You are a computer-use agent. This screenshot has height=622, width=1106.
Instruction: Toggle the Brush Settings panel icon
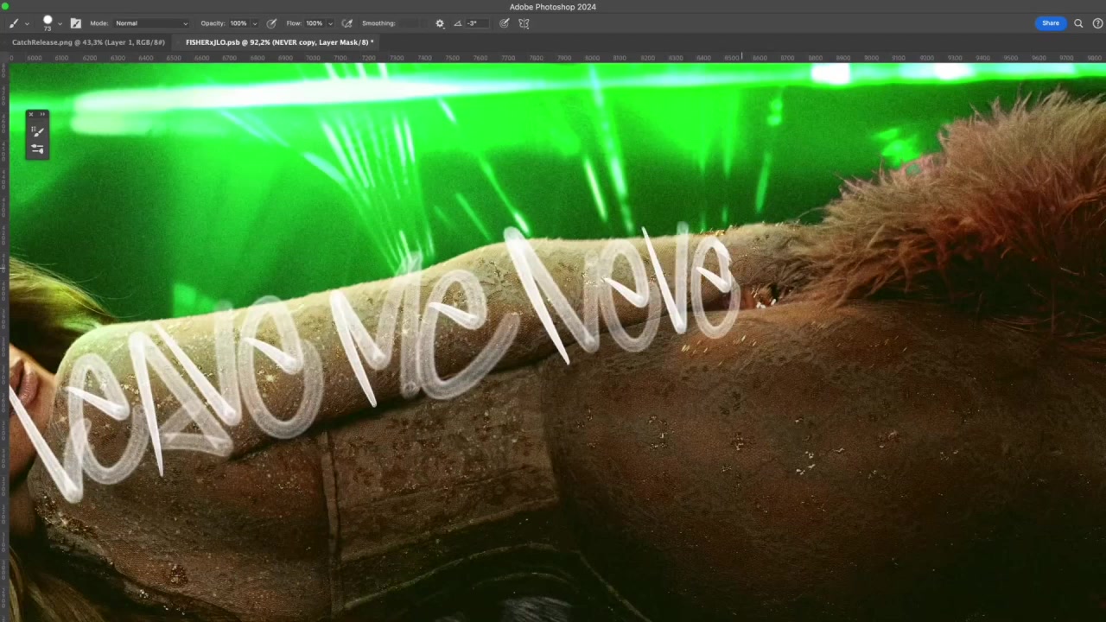[75, 23]
